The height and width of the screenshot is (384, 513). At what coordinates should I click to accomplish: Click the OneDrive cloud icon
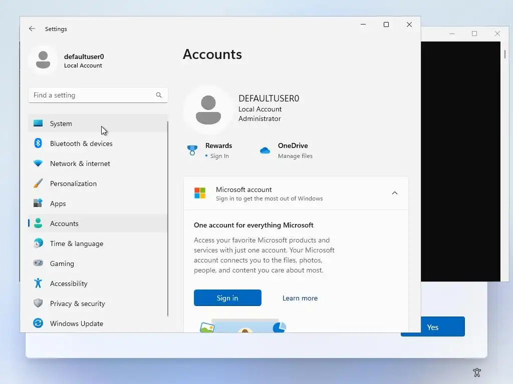[x=265, y=150]
